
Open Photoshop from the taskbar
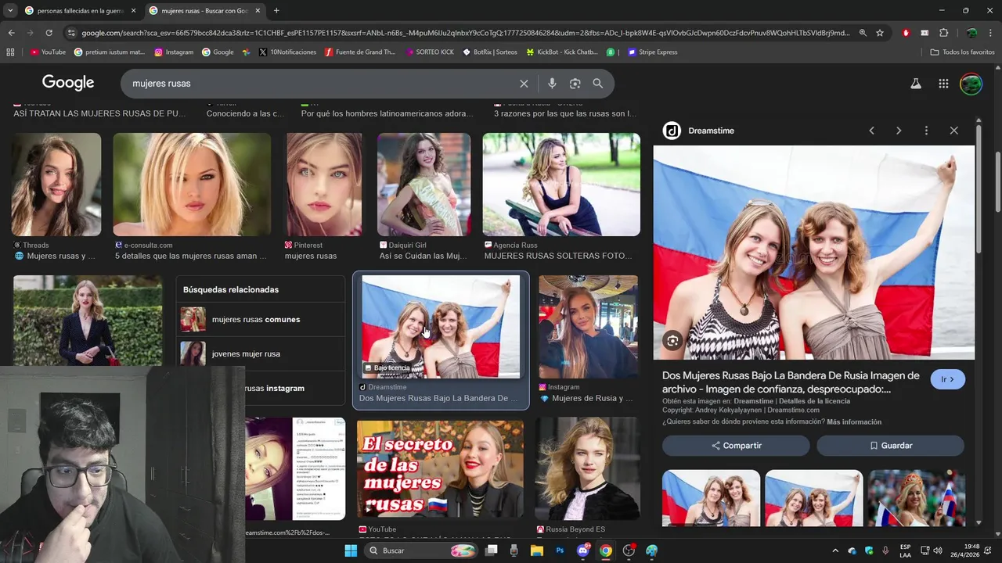click(x=560, y=550)
